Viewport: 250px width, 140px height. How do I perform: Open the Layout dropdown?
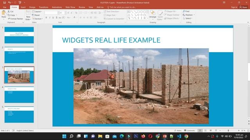[x=37, y=11]
